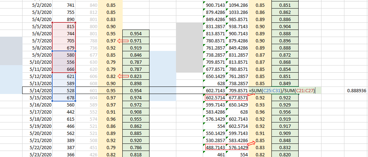
Task: Select the cell with 550.1429
Action: click(215, 133)
